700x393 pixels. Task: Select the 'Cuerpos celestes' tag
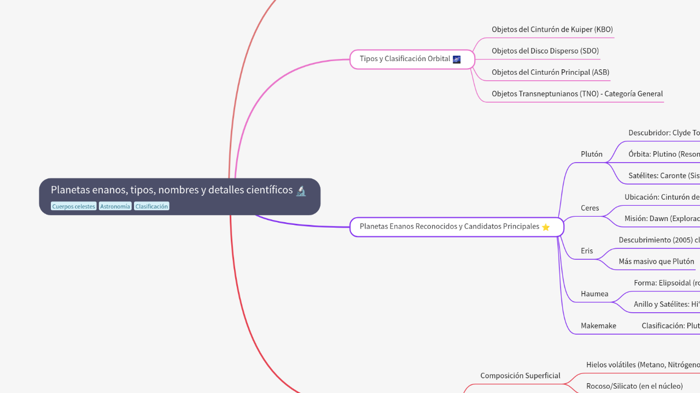[73, 206]
